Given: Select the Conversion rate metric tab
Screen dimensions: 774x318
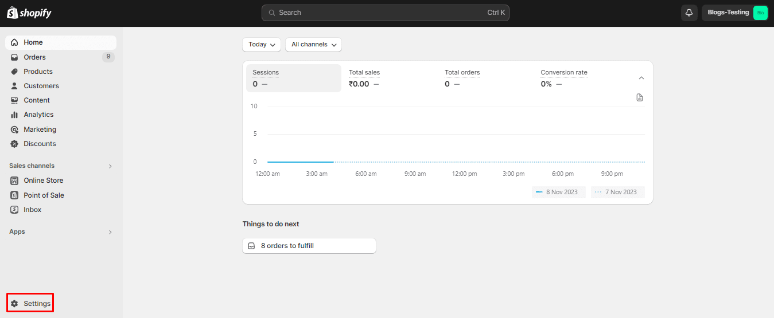Looking at the screenshot, I should coord(581,78).
